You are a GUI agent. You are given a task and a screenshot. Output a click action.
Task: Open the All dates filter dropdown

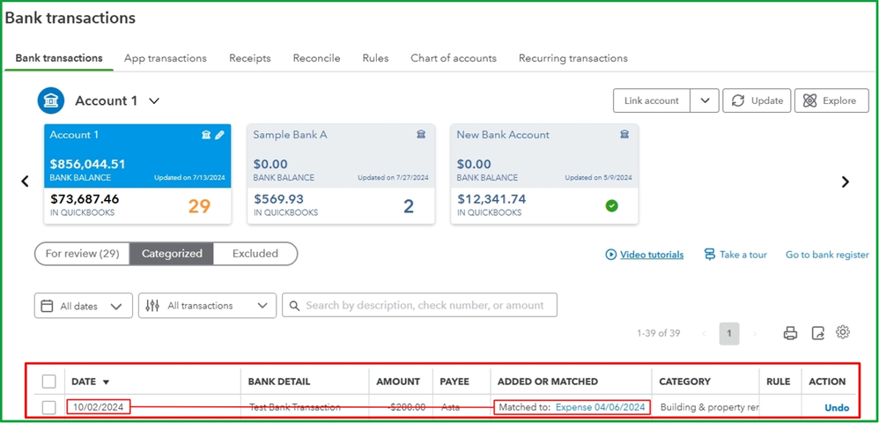pos(84,306)
